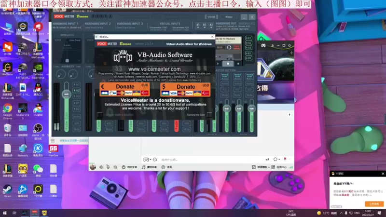Open OBS shortcut desktop icon
386x217 pixels.
click(38, 132)
